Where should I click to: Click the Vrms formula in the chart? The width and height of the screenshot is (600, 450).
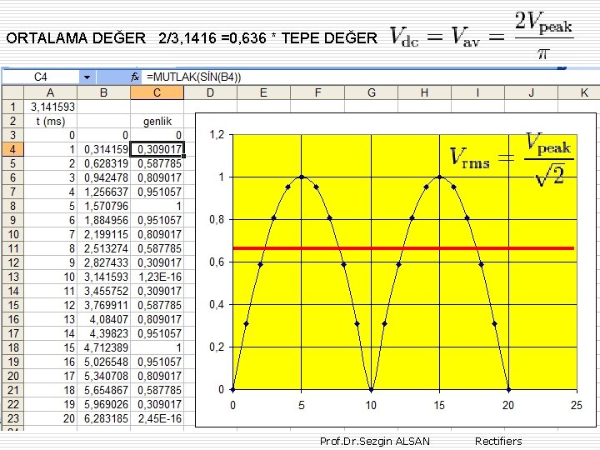point(511,159)
